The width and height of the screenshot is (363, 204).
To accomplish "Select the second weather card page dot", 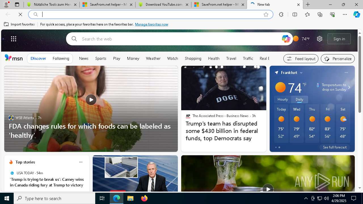I will pos(279,147).
